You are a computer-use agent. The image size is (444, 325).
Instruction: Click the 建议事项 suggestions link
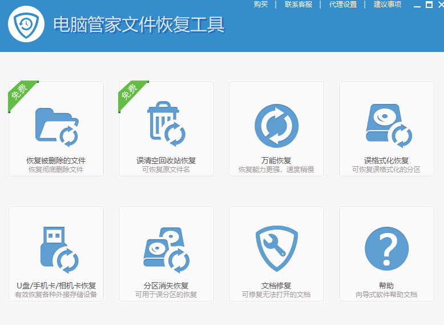pyautogui.click(x=388, y=5)
